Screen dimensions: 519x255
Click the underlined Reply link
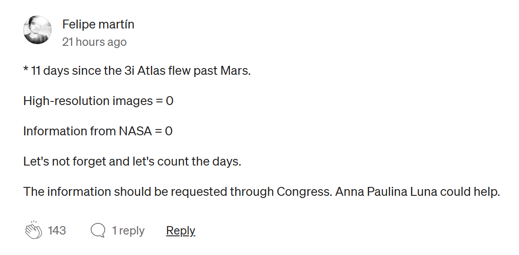(181, 231)
